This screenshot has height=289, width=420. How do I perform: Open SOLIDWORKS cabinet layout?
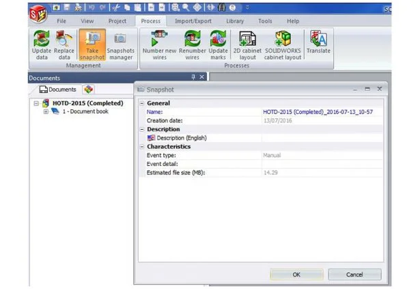pos(282,44)
